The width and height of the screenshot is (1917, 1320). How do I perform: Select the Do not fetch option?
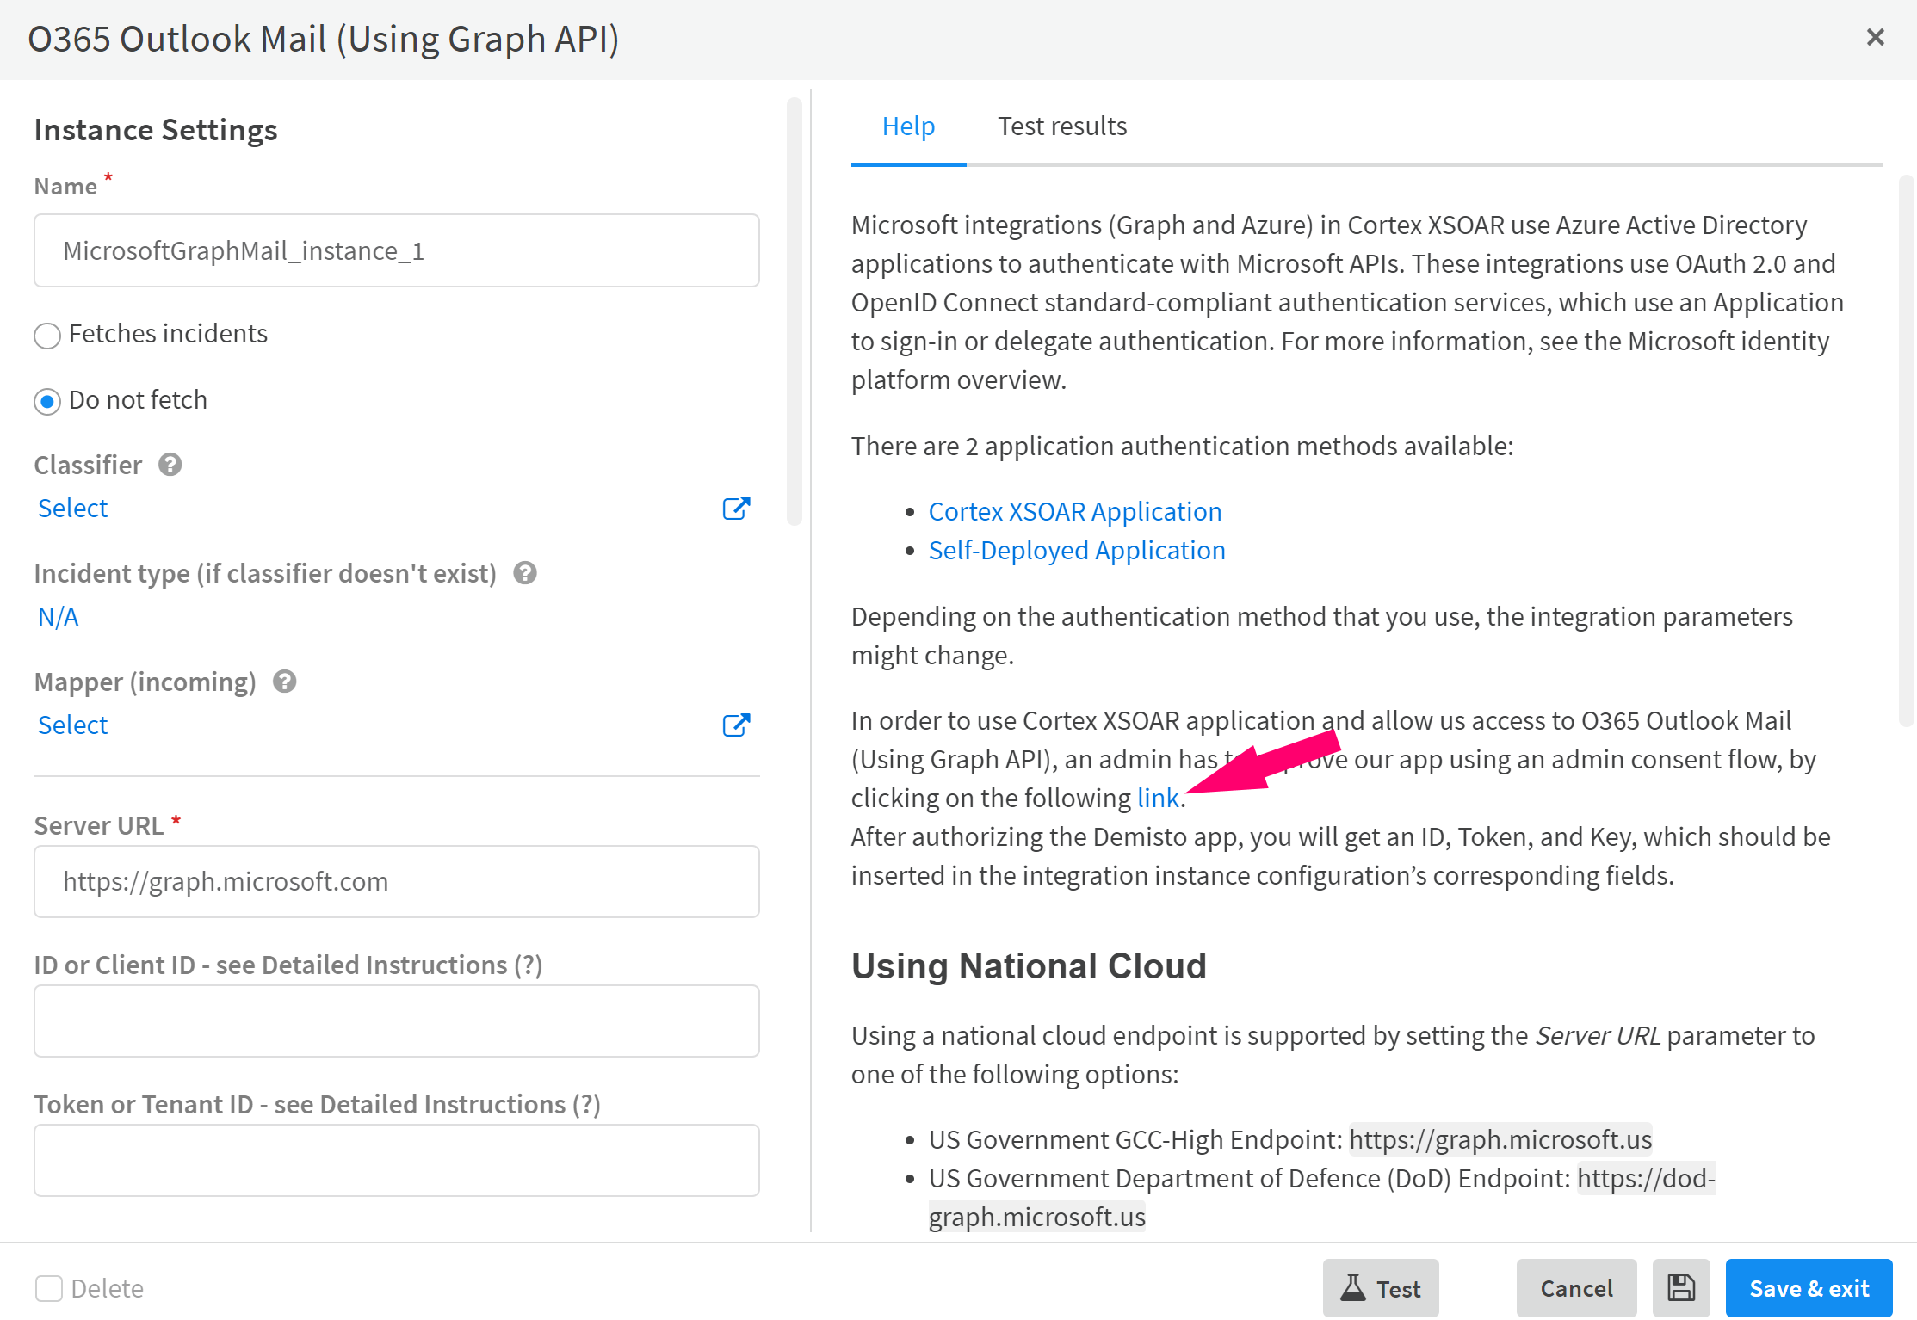[47, 401]
